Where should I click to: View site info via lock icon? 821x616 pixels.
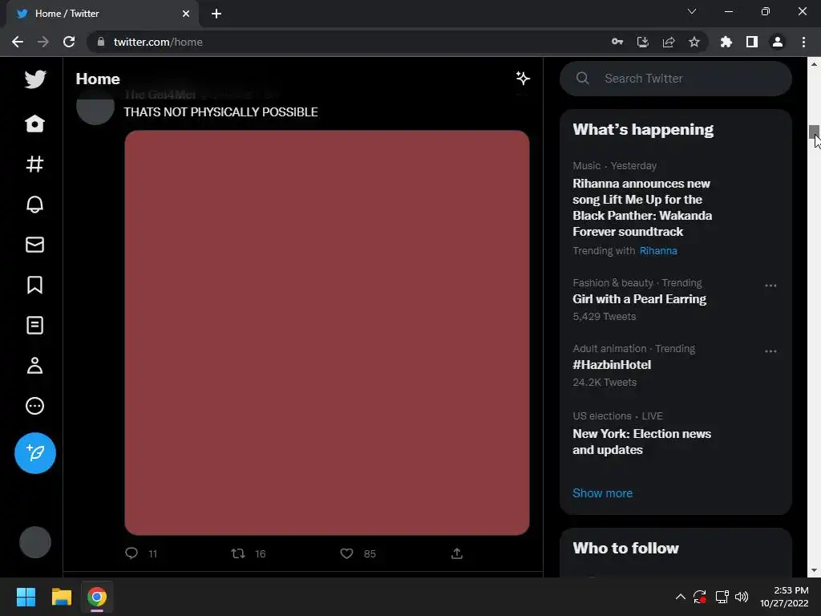coord(100,42)
